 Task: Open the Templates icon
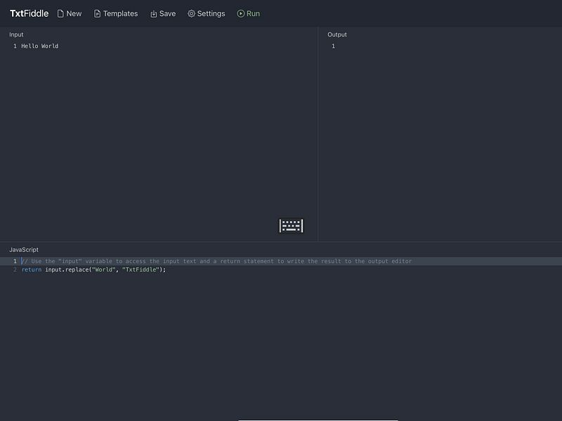[97, 13]
